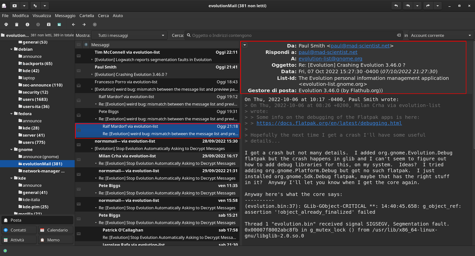Screen dimensions: 475x256
Task: Switch to Memo view
Action: click(x=56, y=240)
